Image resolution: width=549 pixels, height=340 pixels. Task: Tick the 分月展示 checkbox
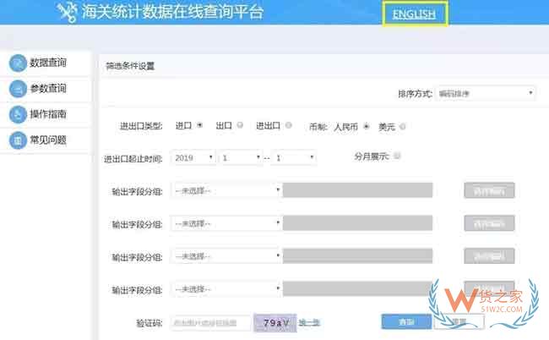pos(397,156)
